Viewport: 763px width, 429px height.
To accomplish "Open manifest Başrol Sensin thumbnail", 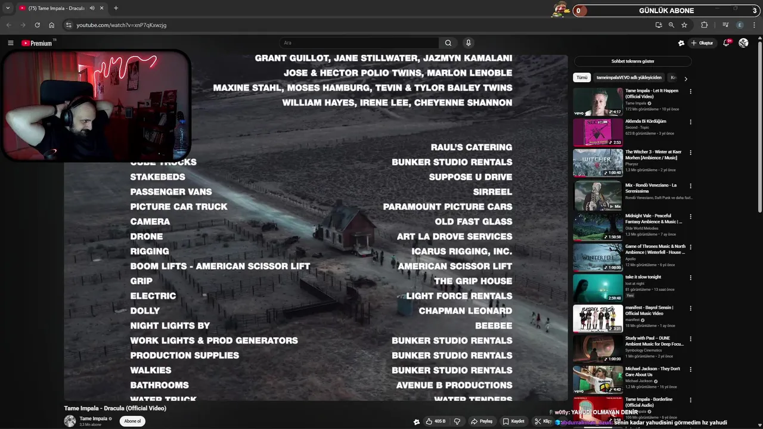I will 598,319.
